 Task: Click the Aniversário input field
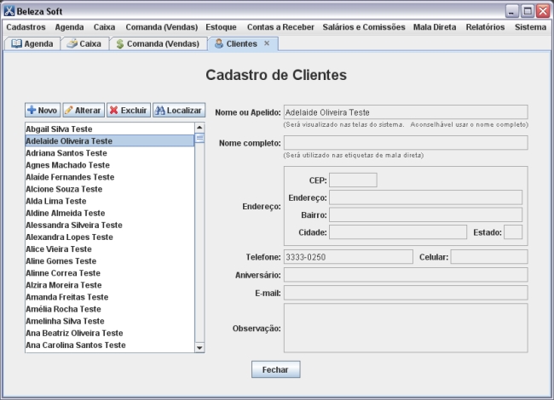click(x=406, y=275)
